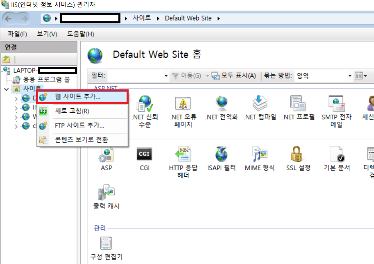
Task: Open HTTP 응답 헤더 feature
Action: [x=183, y=162]
